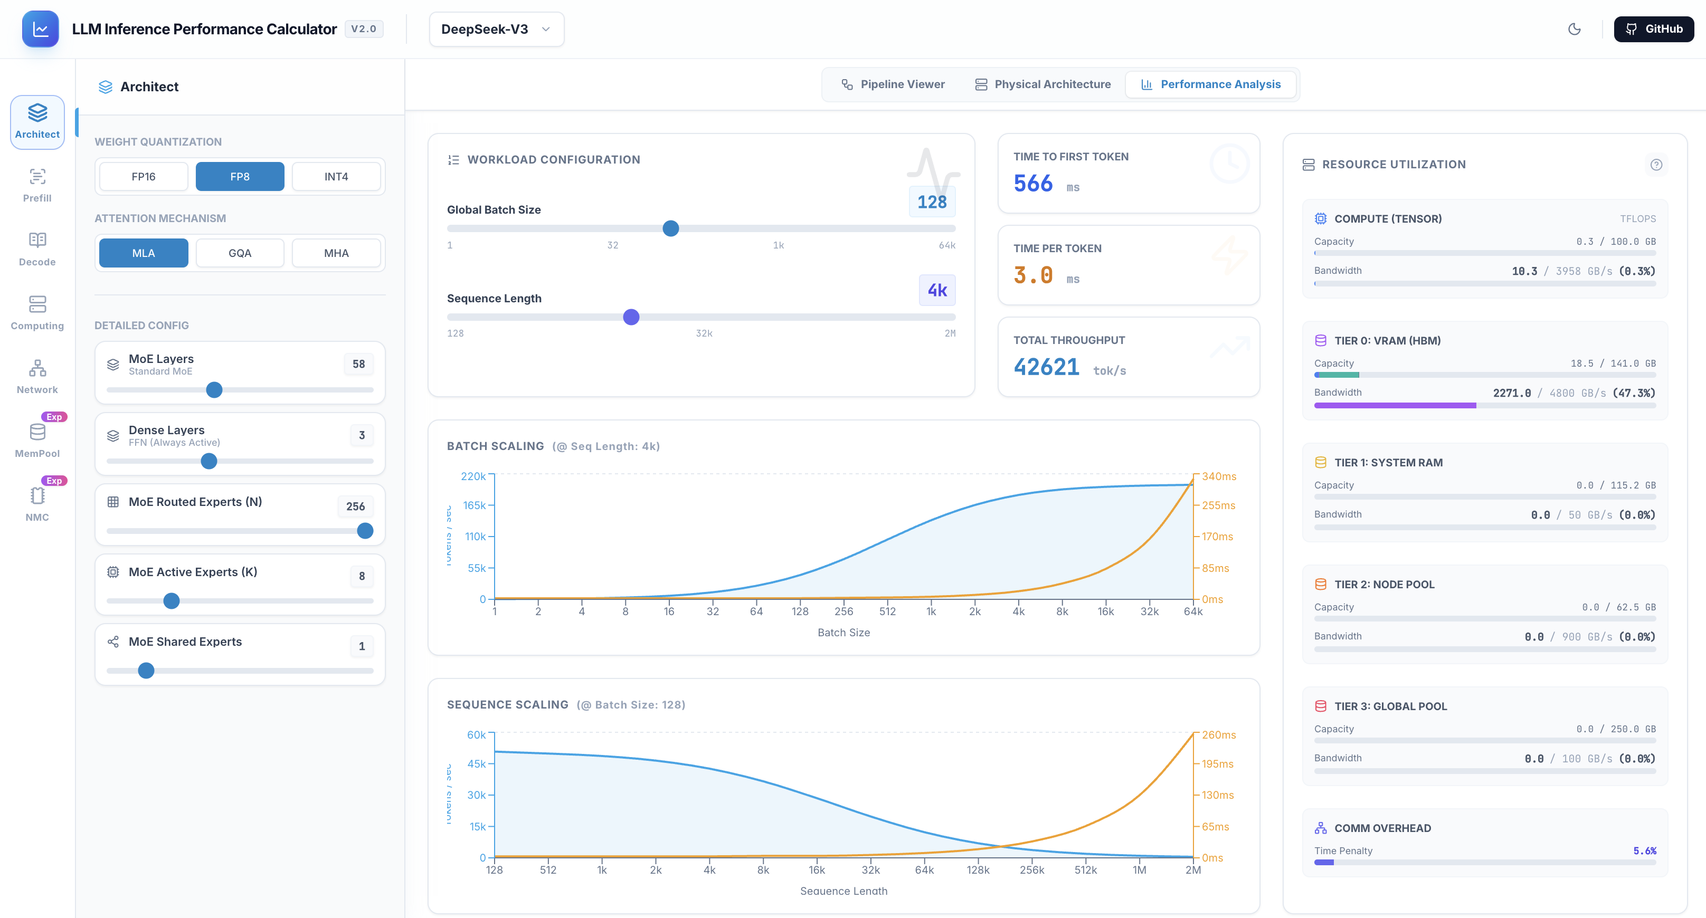
Task: Open the Decode sidebar section
Action: (37, 249)
